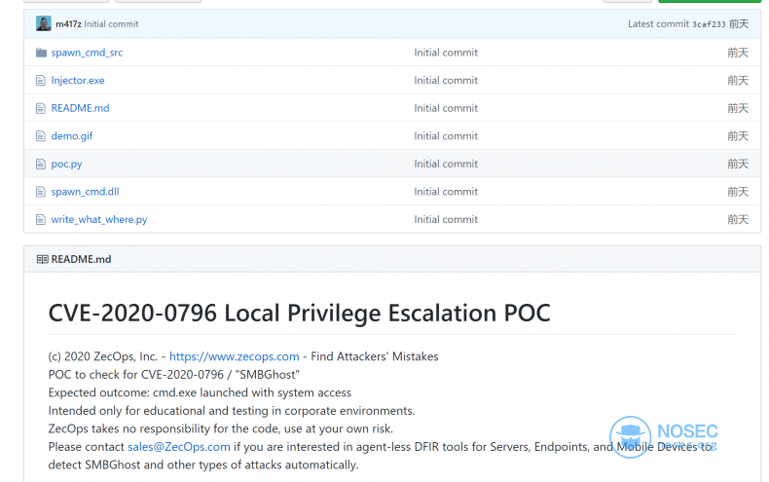This screenshot has width=769, height=482.
Task: Open latest commit hash 3caf233
Action: click(709, 24)
